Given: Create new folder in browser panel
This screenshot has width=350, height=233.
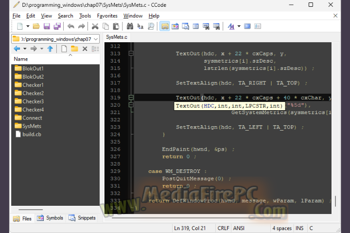Looking at the screenshot, I should (x=74, y=49).
